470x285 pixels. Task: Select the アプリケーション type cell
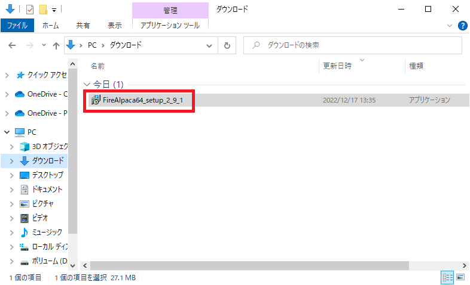coord(429,100)
